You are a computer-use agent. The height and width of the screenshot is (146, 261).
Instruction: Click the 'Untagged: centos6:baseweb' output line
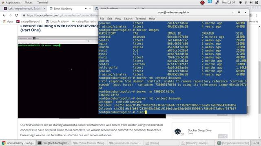(x=120, y=102)
